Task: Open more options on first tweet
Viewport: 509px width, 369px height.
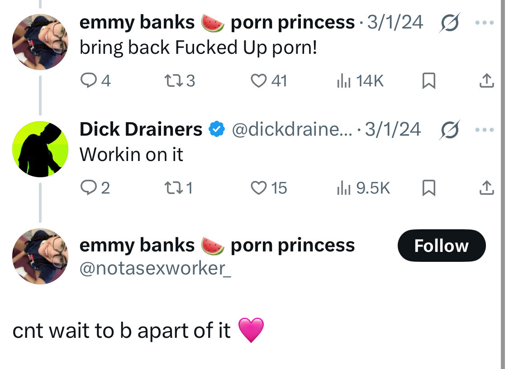Action: click(485, 23)
